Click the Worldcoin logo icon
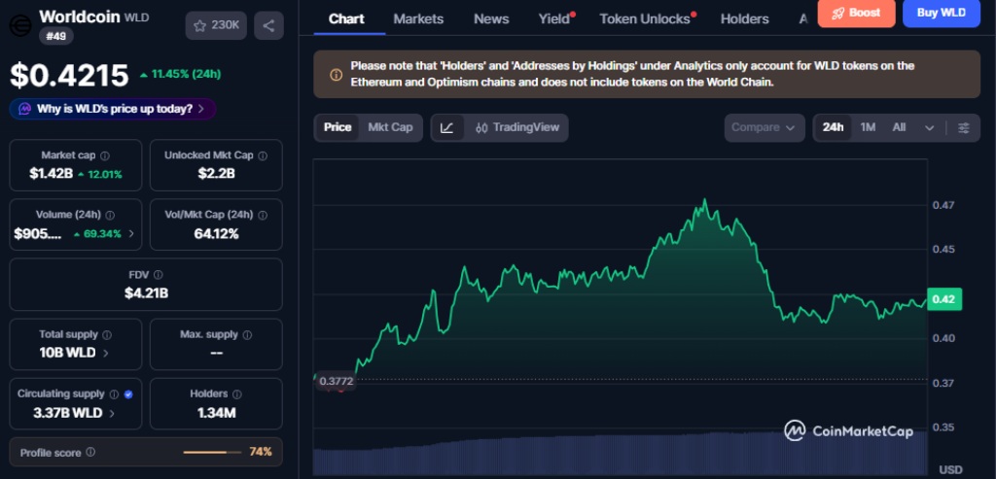The height and width of the screenshot is (479, 996). coord(20,24)
